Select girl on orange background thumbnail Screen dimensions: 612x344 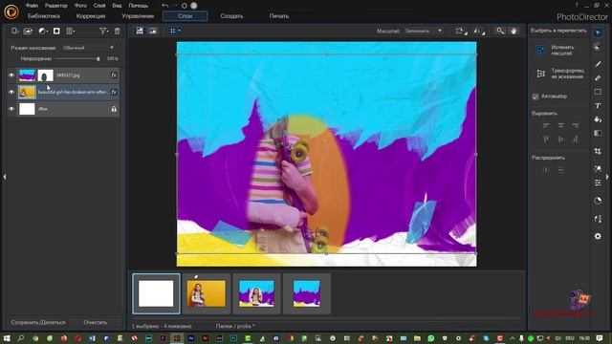tap(207, 293)
